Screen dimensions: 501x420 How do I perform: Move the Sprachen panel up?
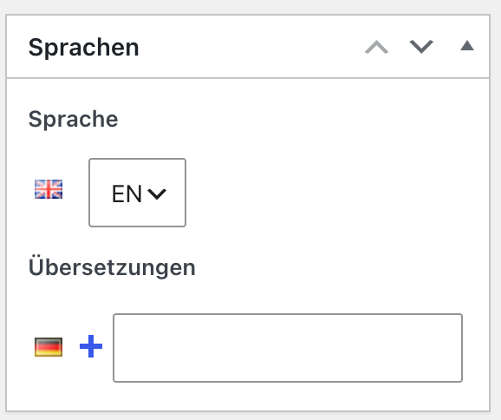pos(377,47)
